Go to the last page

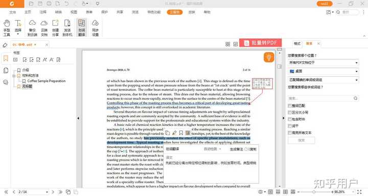pos(60,192)
